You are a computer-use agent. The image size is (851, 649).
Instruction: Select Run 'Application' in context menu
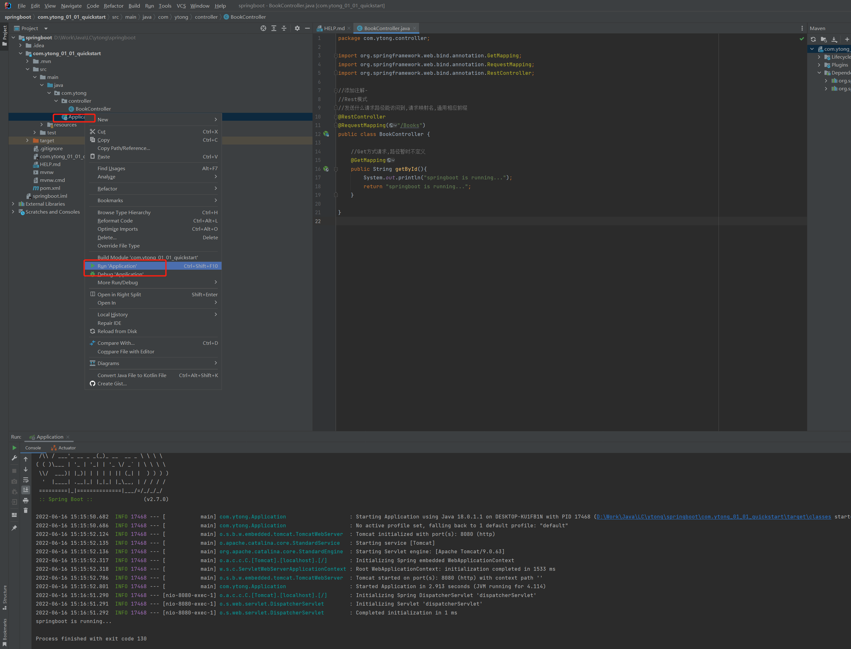point(117,266)
